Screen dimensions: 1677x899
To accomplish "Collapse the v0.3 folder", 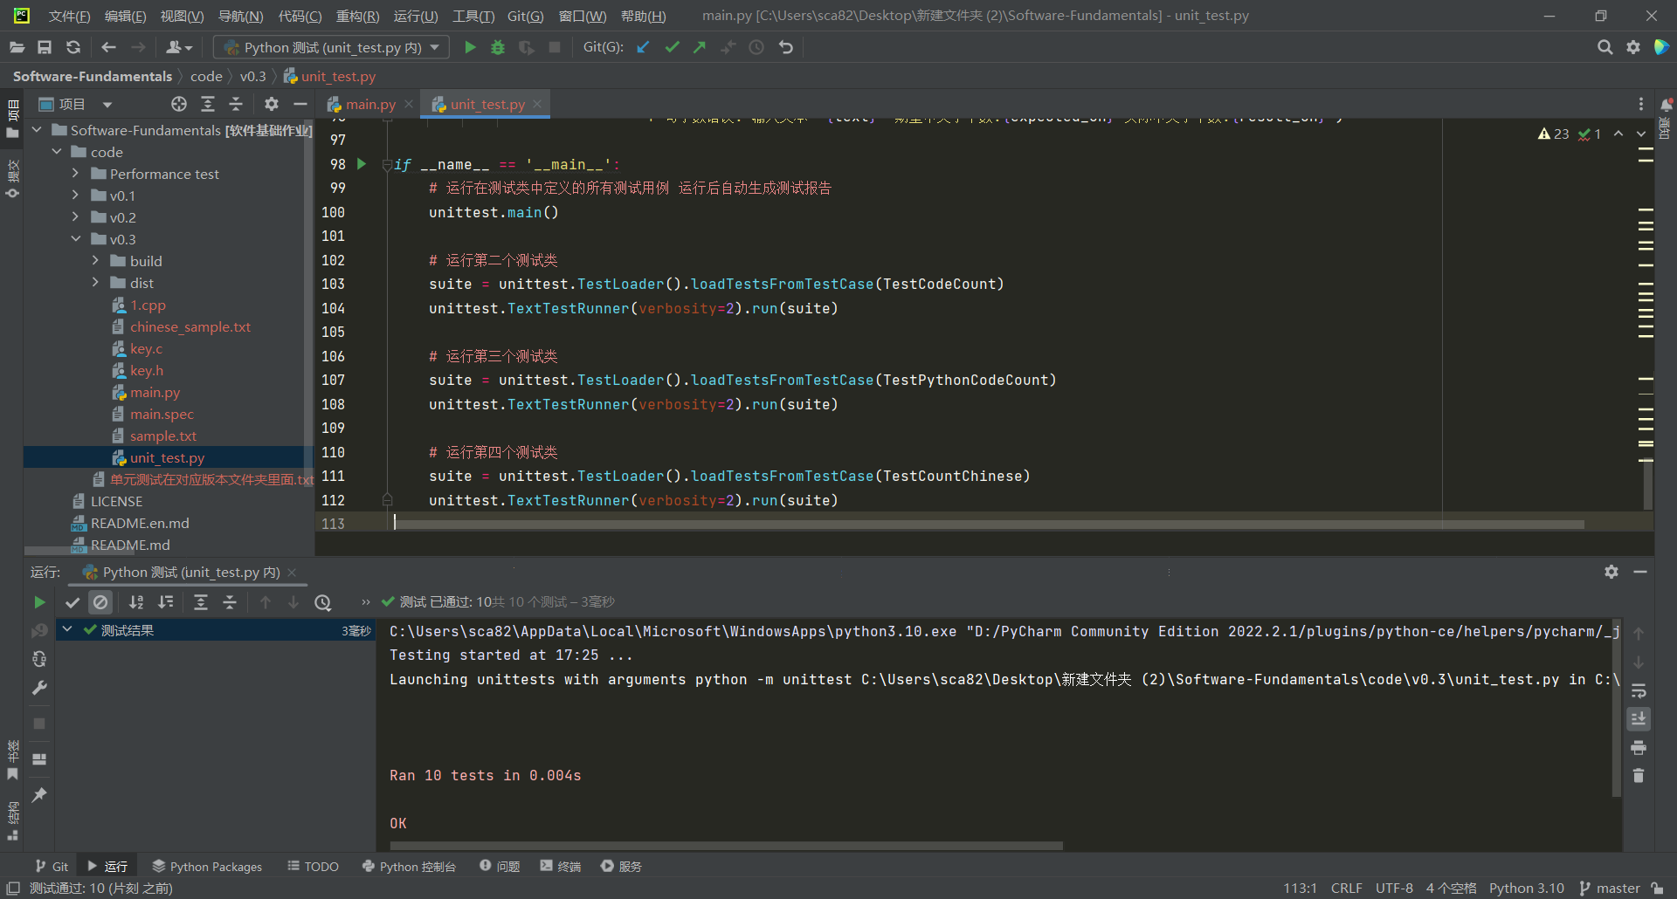I will click(76, 239).
